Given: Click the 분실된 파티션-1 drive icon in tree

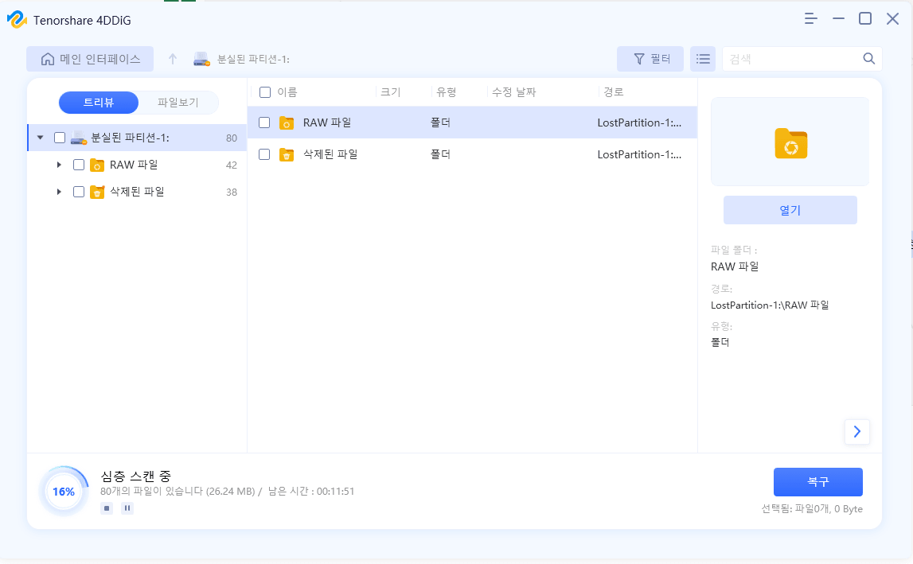Looking at the screenshot, I should click(x=78, y=138).
